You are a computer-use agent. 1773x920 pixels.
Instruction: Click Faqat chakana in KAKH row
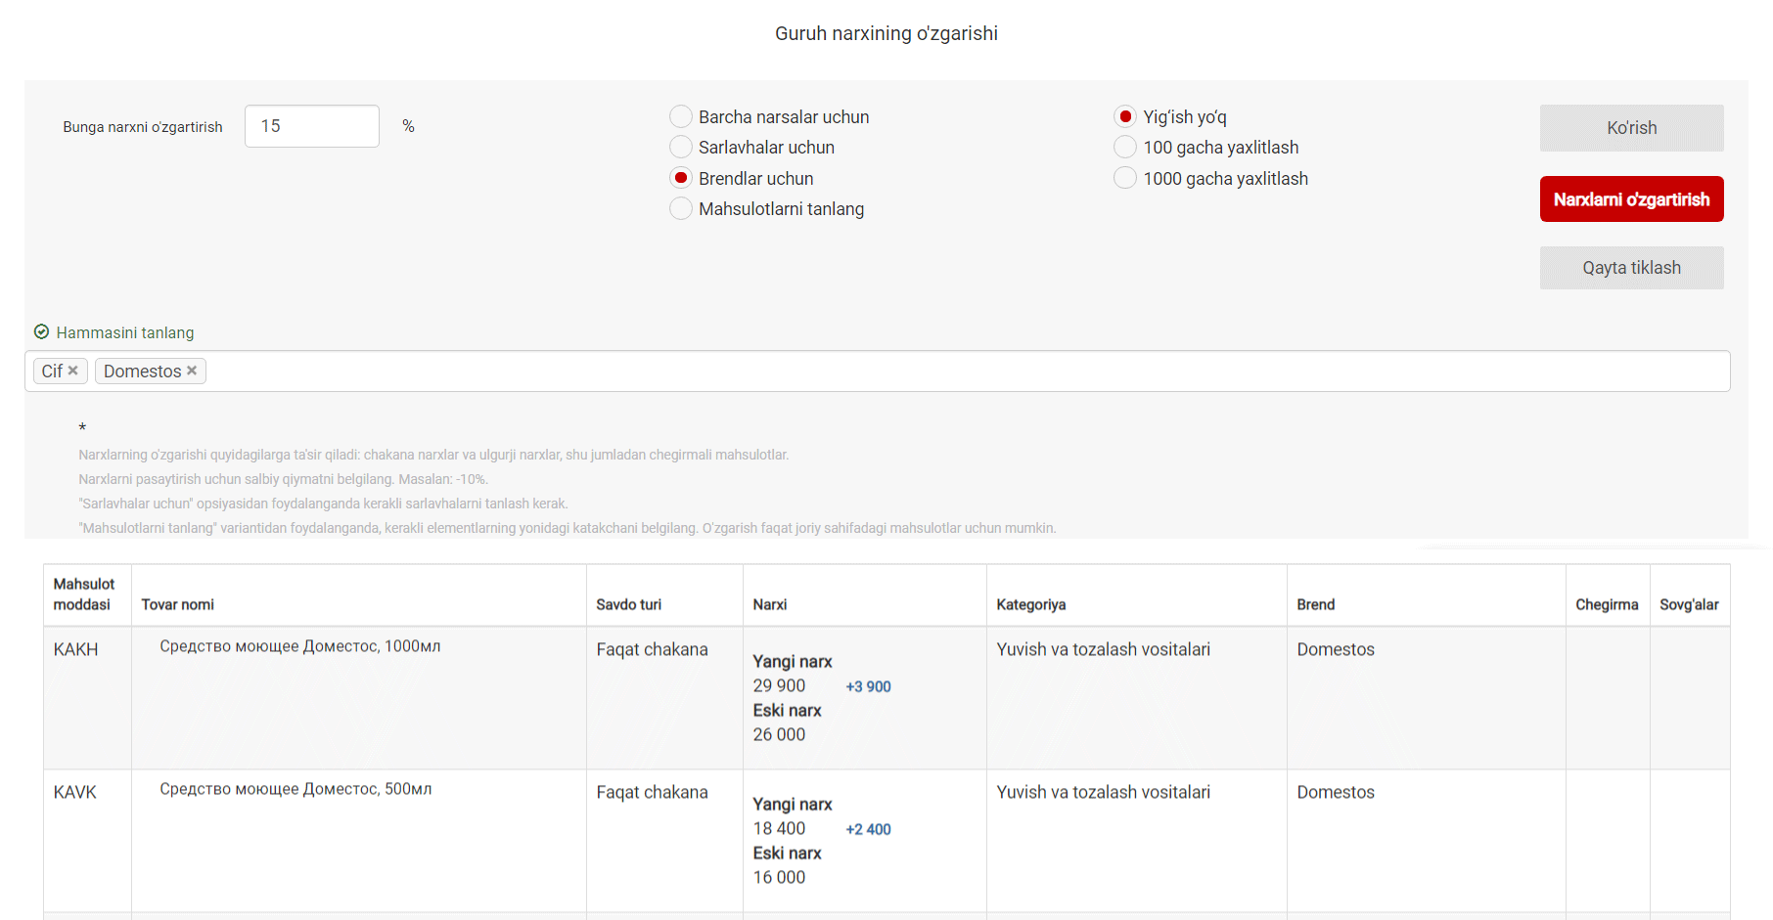coord(652,649)
